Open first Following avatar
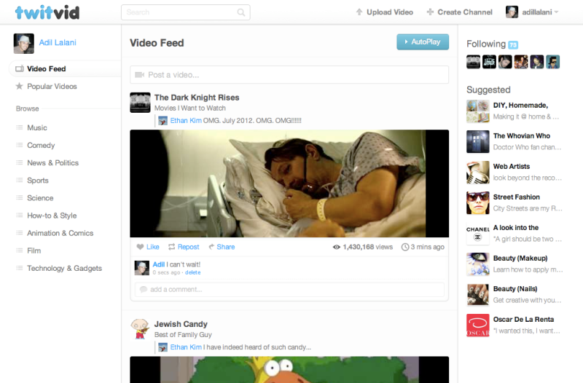The height and width of the screenshot is (383, 583). [x=473, y=62]
